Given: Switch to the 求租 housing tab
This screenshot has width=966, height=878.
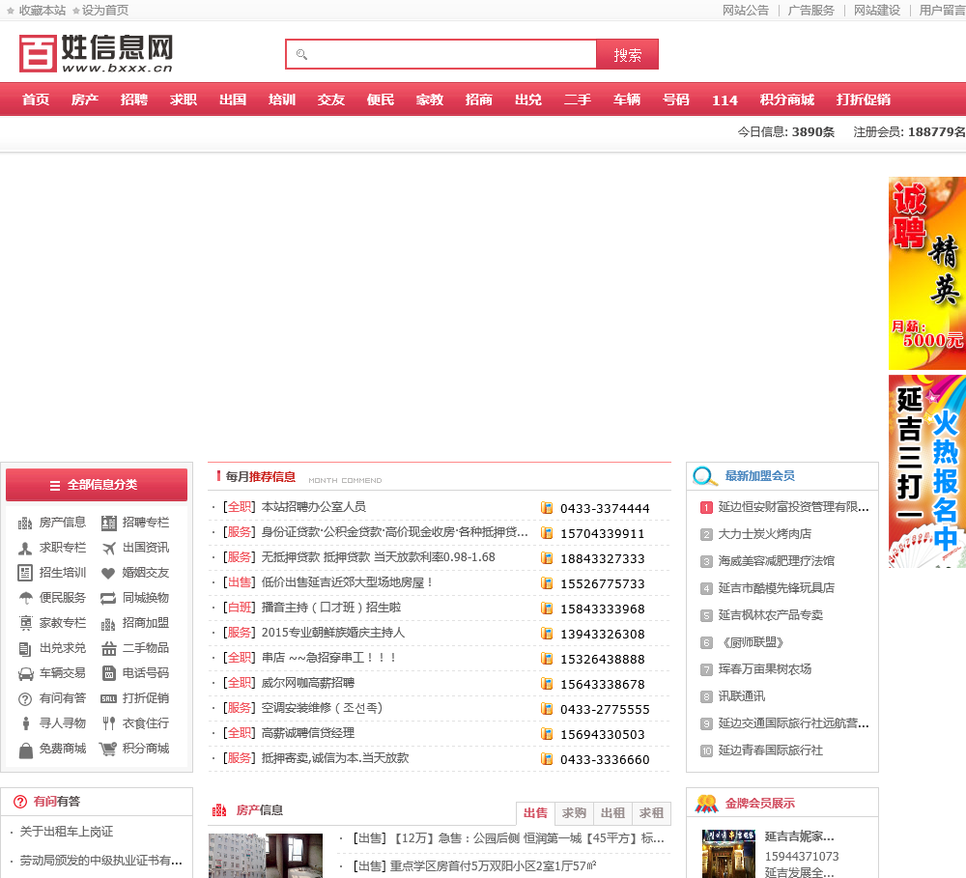Looking at the screenshot, I should point(651,813).
